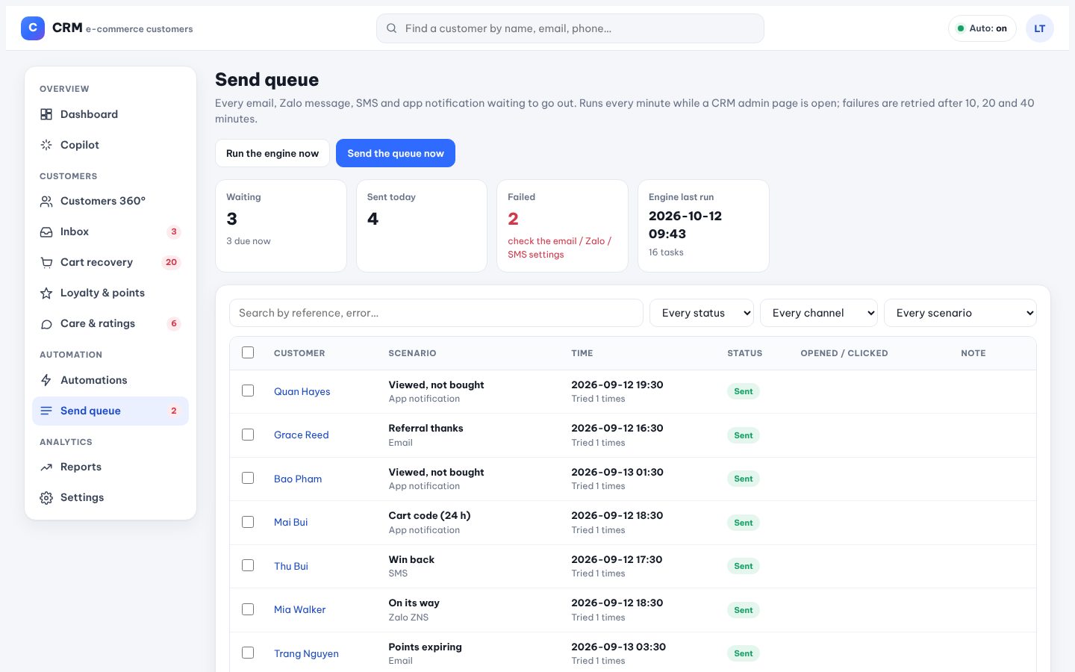
Task: Click the Sent status on Thu Bui row
Action: 744,566
